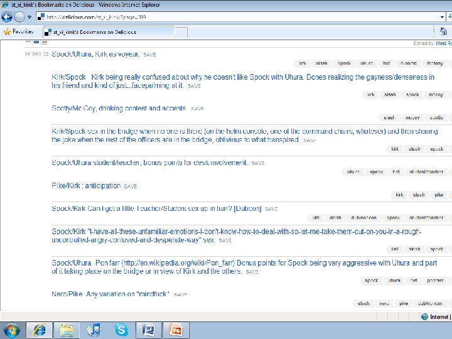Click the 'het' tag on the voyeur bookmark
This screenshot has height=339, width=452.
click(386, 63)
